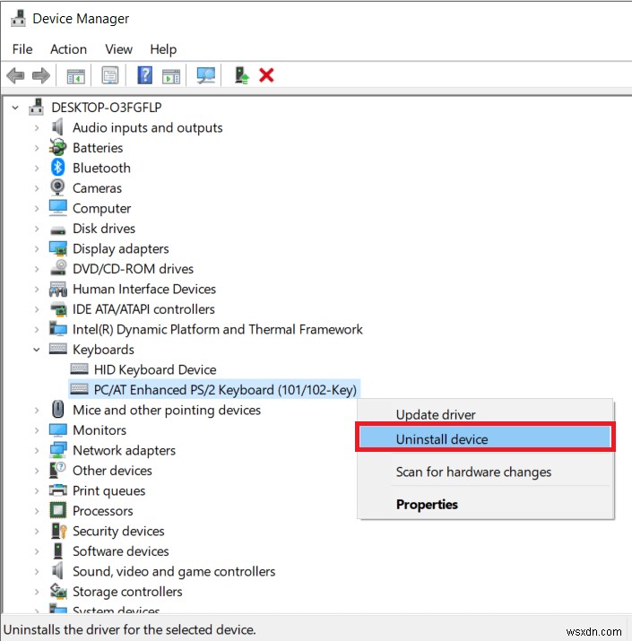Scan for hardware changes via the monitor toolbar icon

(x=205, y=75)
